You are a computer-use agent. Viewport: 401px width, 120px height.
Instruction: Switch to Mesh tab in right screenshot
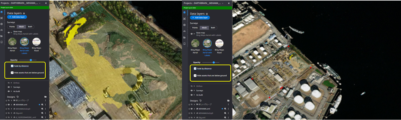(x=204, y=28)
